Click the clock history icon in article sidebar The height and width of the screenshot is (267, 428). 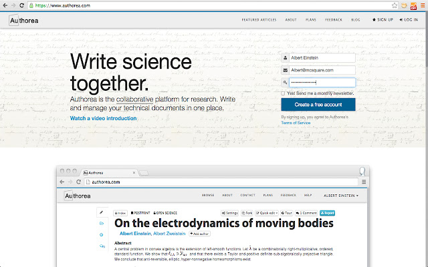[102, 234]
